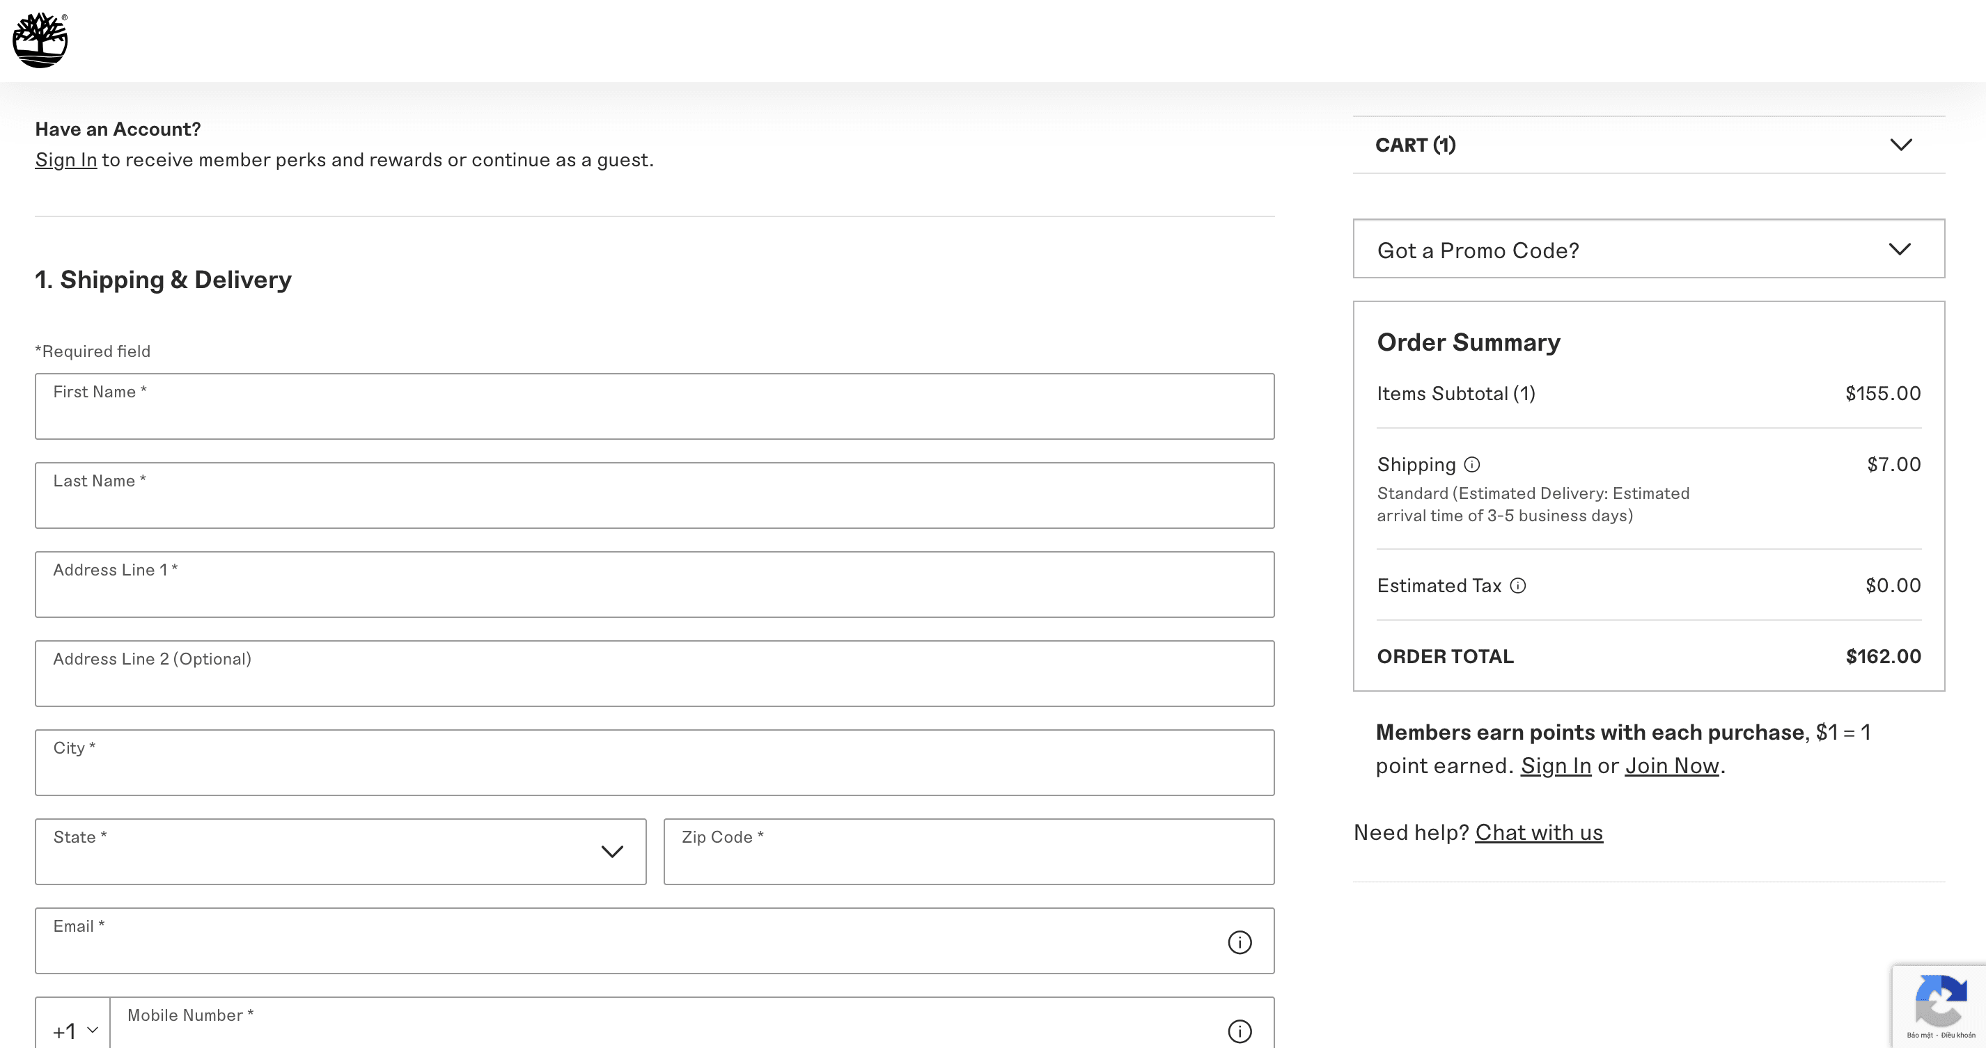The image size is (1986, 1048).
Task: Focus the Zip Code field
Action: pyautogui.click(x=969, y=852)
